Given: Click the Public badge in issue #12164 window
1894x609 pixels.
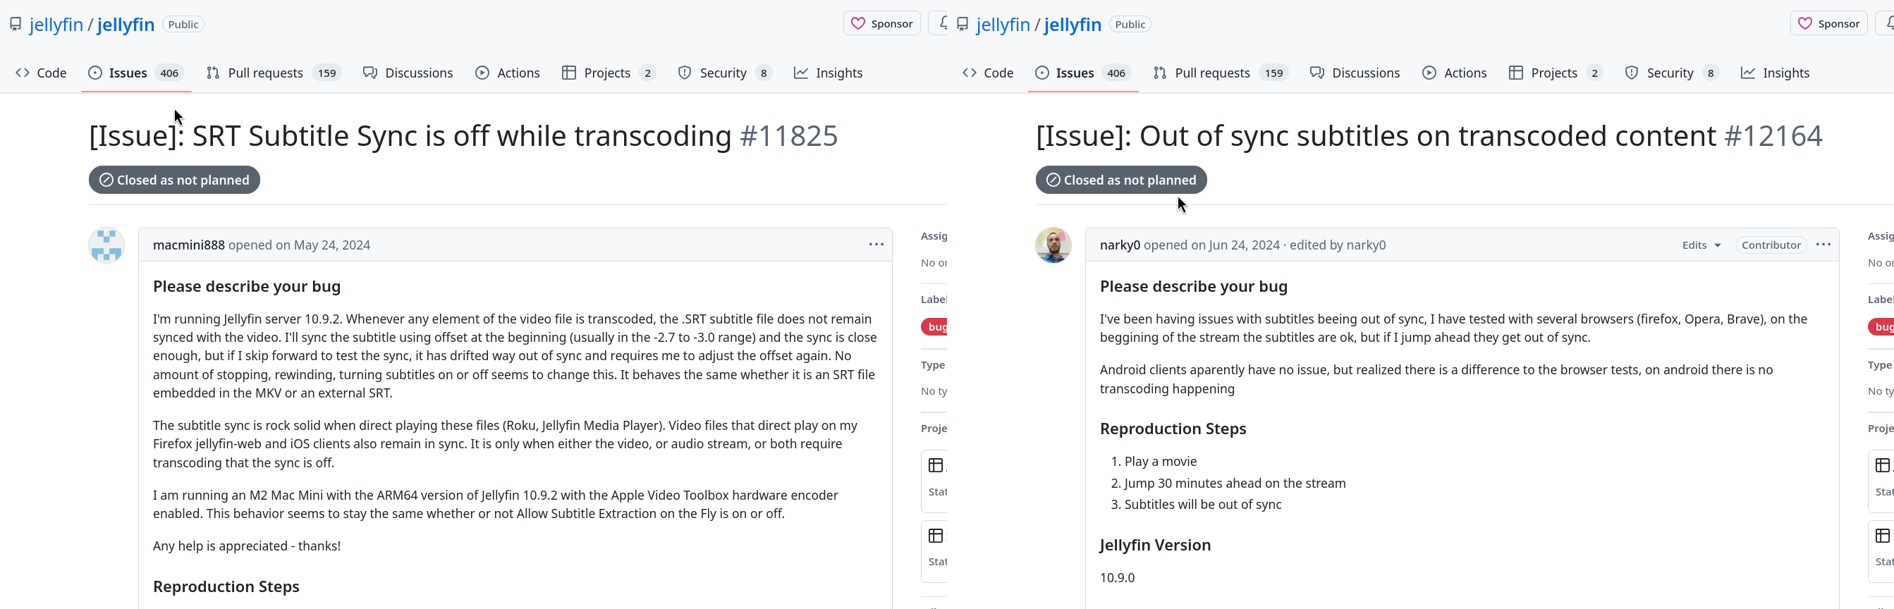Looking at the screenshot, I should click(x=1130, y=24).
